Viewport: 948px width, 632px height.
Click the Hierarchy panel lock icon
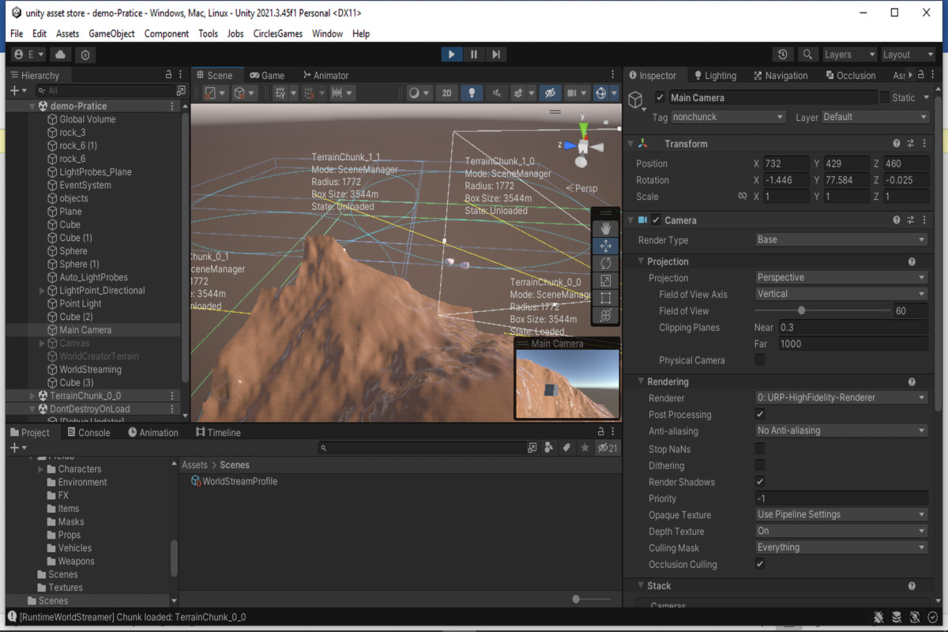pos(168,75)
